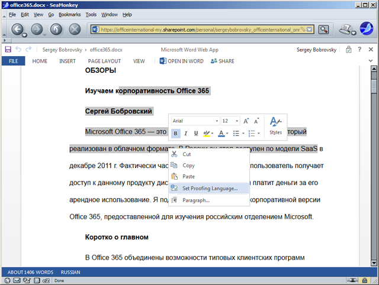Click the RUSSIAN language indicator in the status bar
Viewport: 379px width, 285px height.
(70, 272)
